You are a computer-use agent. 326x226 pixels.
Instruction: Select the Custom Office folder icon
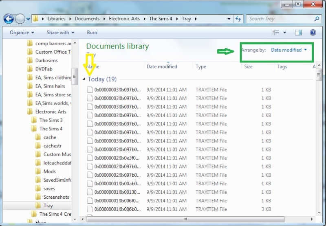pyautogui.click(x=30, y=52)
